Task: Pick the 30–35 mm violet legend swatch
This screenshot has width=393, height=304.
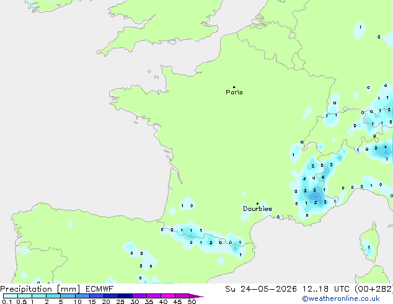Action: tap(139, 296)
